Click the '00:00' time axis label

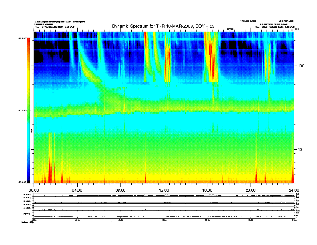pos(34,191)
